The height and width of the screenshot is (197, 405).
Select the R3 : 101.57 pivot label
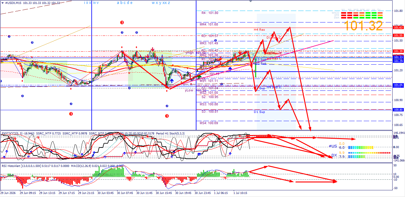pyautogui.click(x=210, y=36)
